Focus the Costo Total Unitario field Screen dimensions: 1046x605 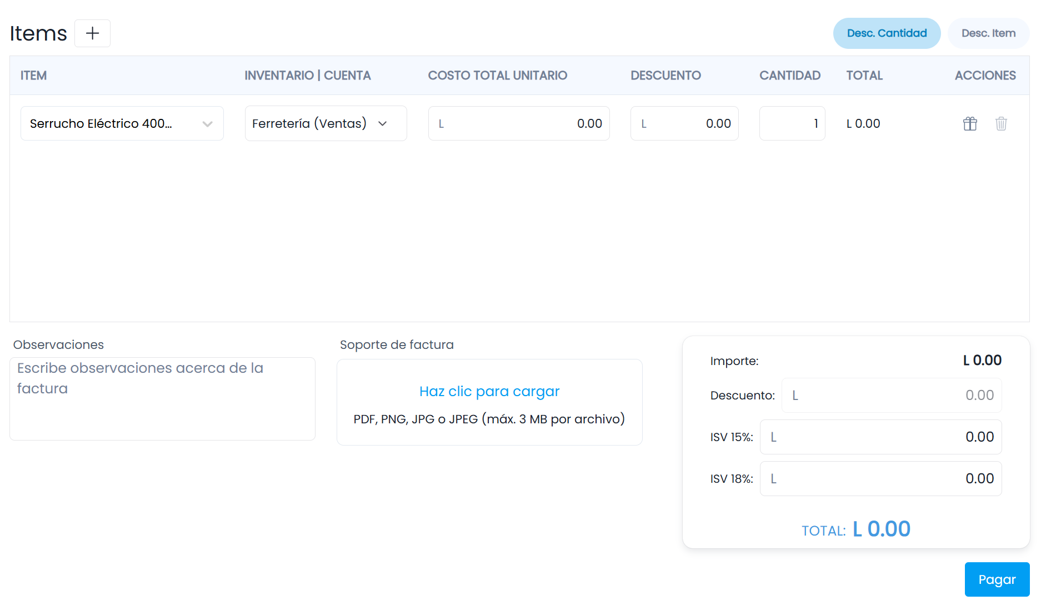pyautogui.click(x=519, y=123)
